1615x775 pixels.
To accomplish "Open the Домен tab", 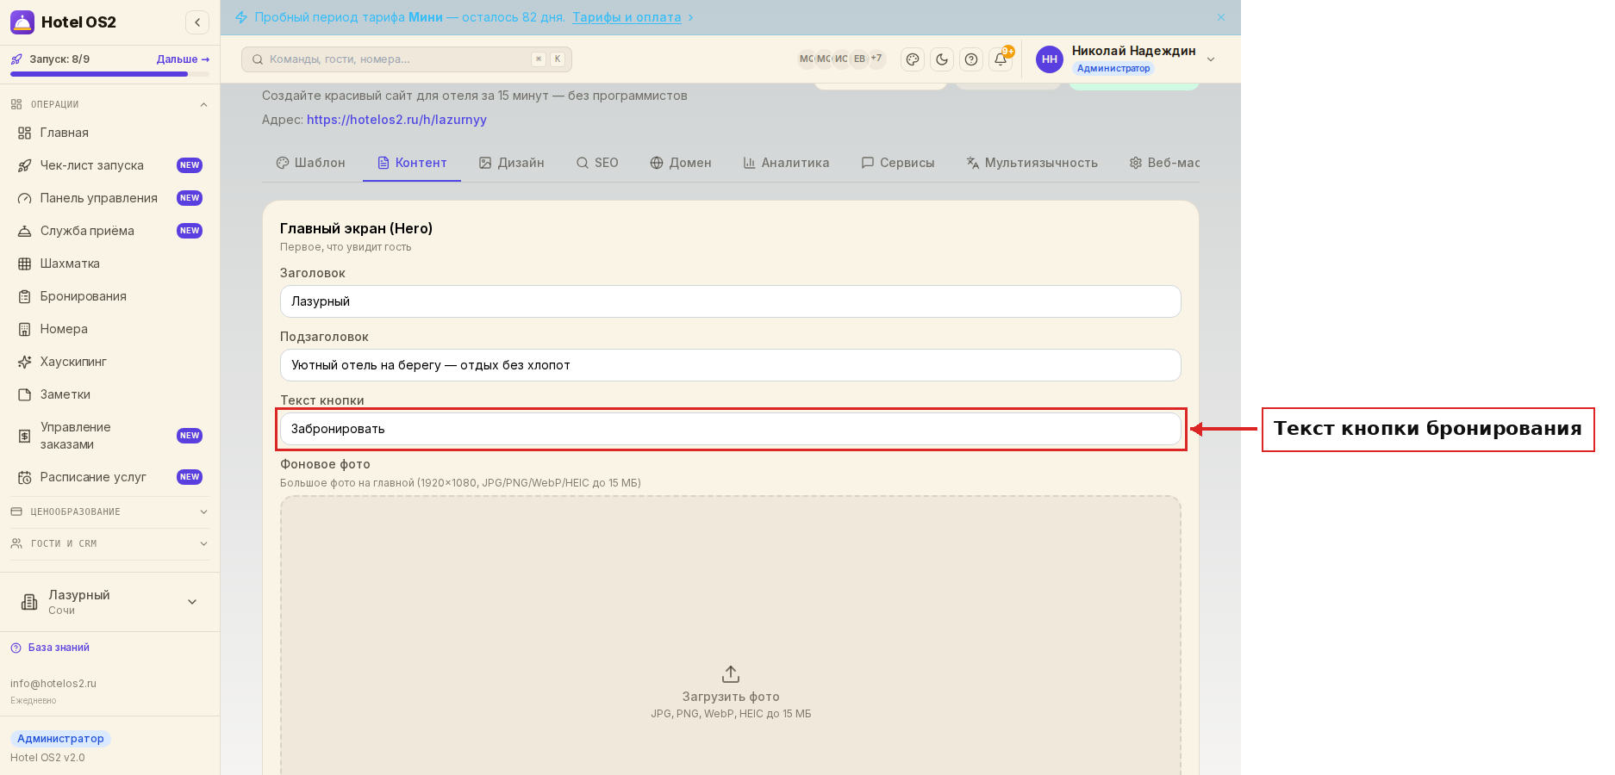I will 681,163.
